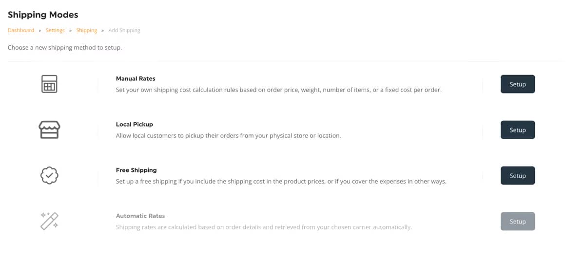Go to Dashboard via breadcrumb

tap(21, 30)
